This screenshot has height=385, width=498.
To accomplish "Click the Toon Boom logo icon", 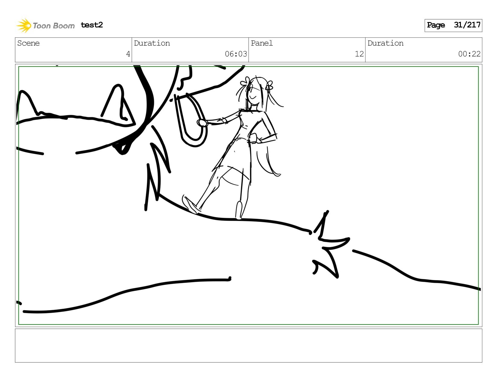I will click(24, 25).
